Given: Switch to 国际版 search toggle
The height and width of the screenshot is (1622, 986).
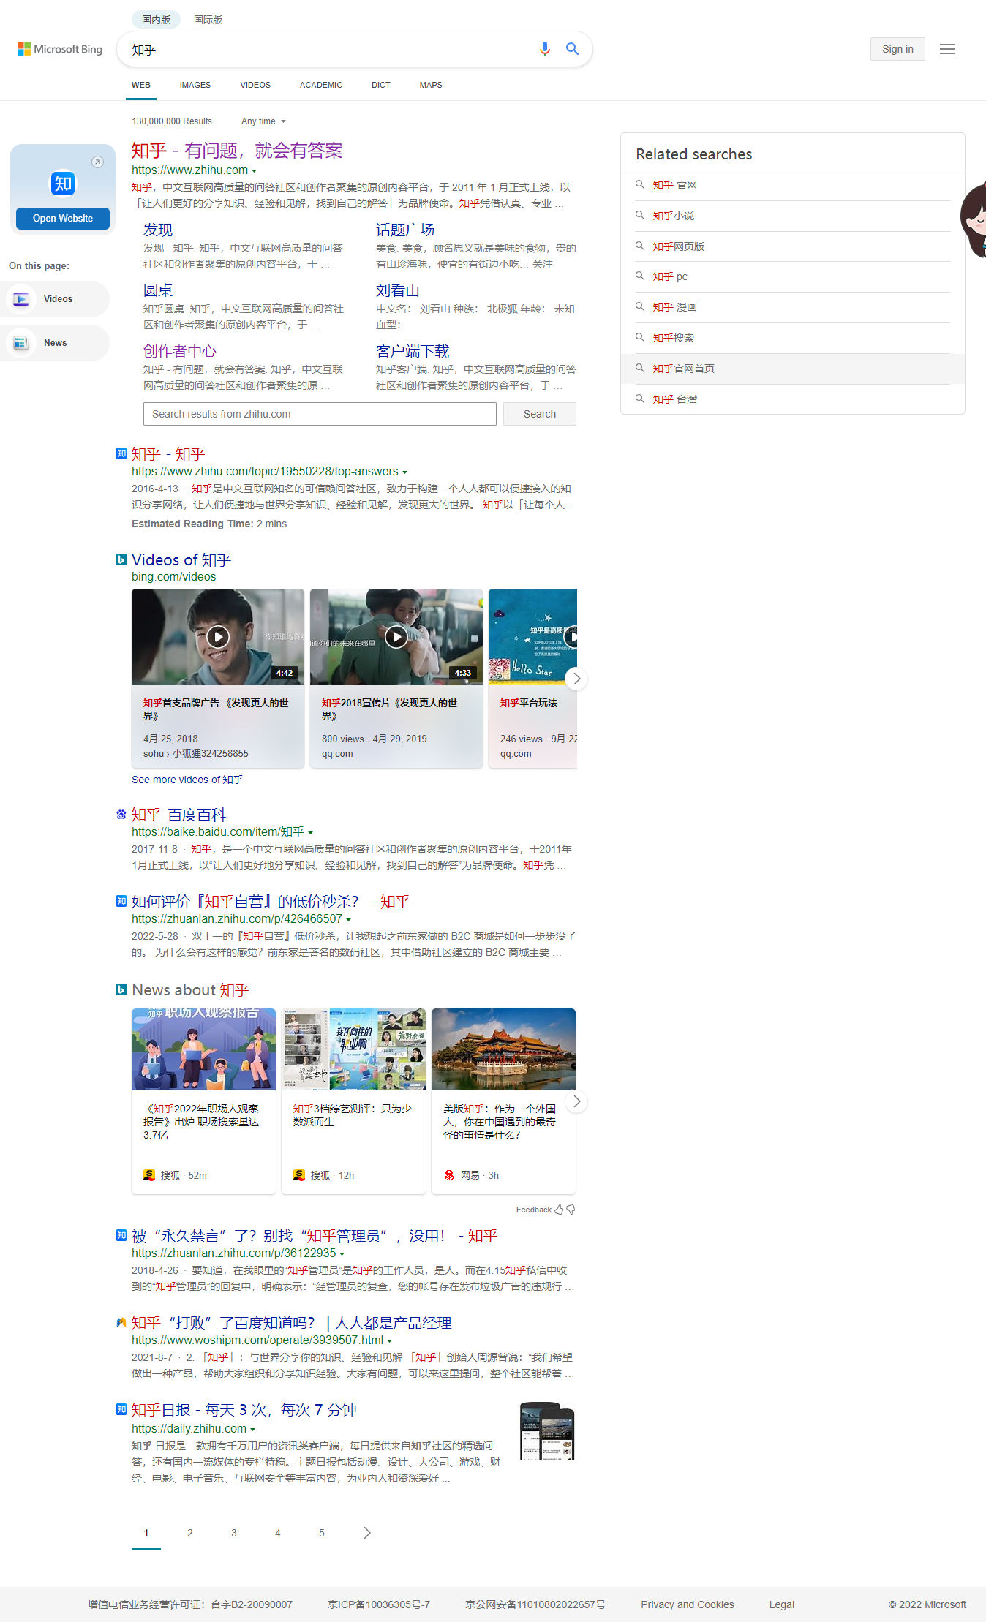Looking at the screenshot, I should (208, 20).
